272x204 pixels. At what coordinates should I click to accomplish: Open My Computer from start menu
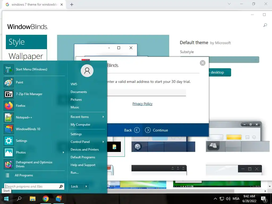(80, 125)
